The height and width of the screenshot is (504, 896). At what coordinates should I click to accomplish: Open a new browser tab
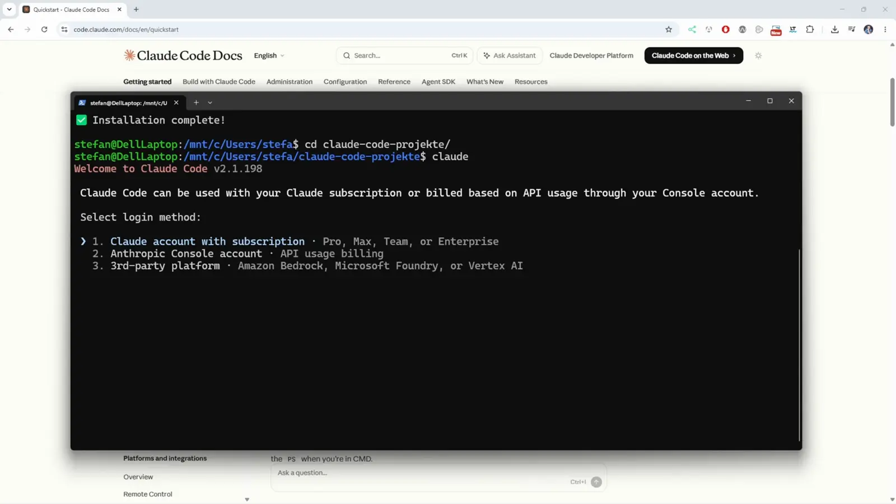pos(136,10)
